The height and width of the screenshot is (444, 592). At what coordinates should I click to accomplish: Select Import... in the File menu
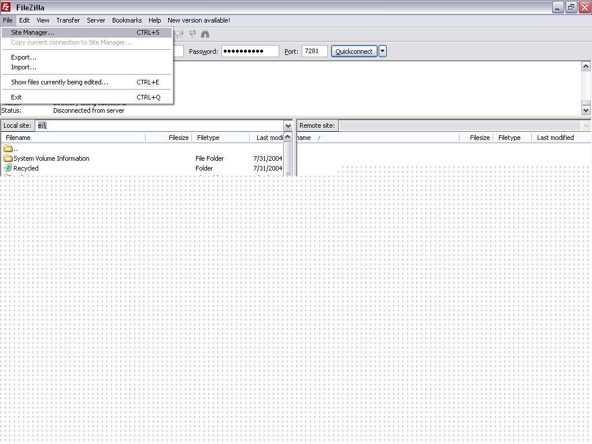point(87,67)
